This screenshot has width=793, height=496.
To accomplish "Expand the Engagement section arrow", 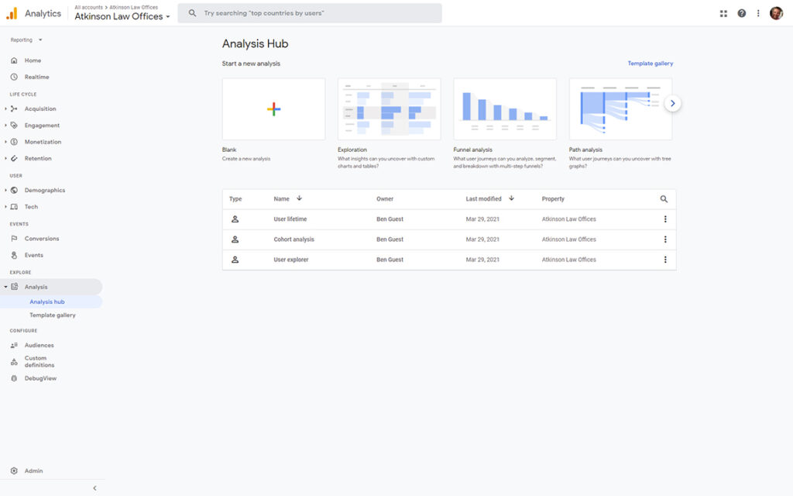I will click(5, 125).
